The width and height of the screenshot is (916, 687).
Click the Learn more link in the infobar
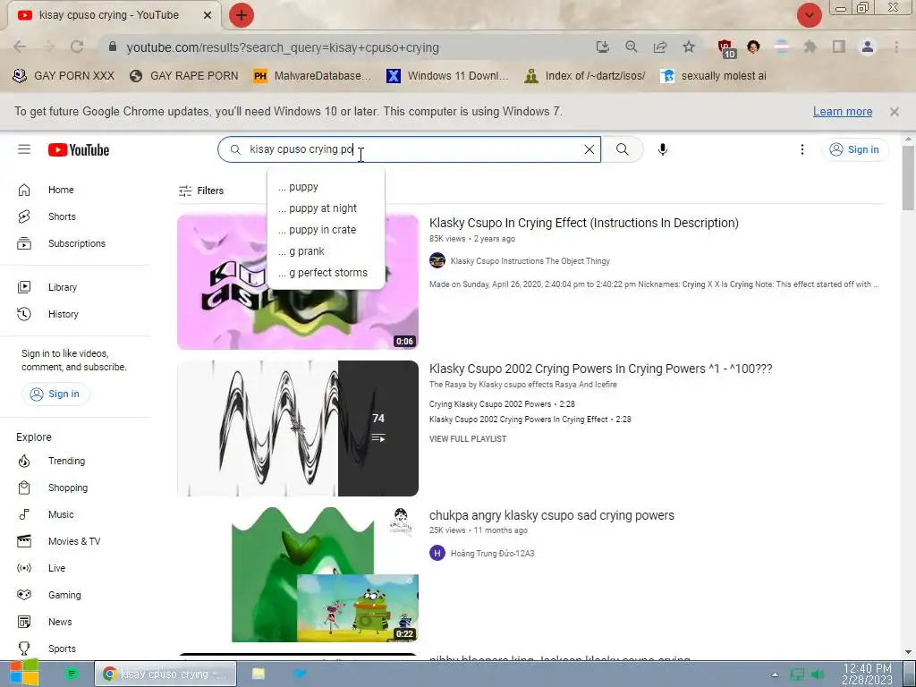(843, 112)
